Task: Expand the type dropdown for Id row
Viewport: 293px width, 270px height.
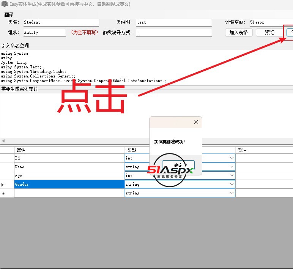Action: coord(232,158)
